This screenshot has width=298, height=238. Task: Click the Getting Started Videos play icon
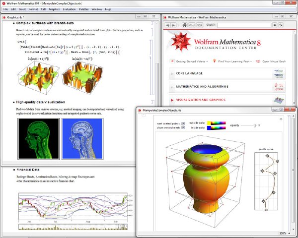click(x=172, y=61)
